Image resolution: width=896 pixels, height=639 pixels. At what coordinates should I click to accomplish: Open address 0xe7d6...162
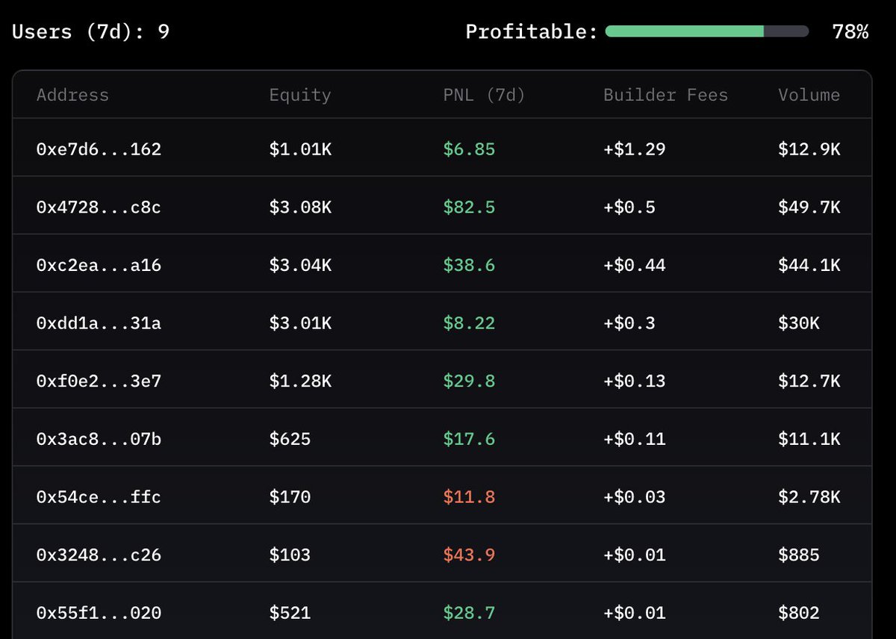click(99, 149)
